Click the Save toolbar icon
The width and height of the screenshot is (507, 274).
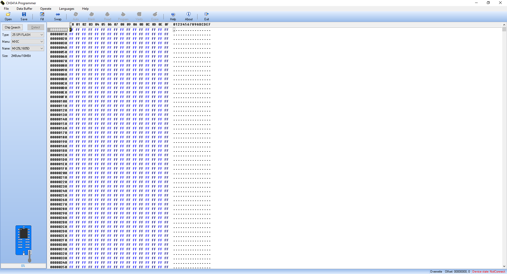pos(24,16)
